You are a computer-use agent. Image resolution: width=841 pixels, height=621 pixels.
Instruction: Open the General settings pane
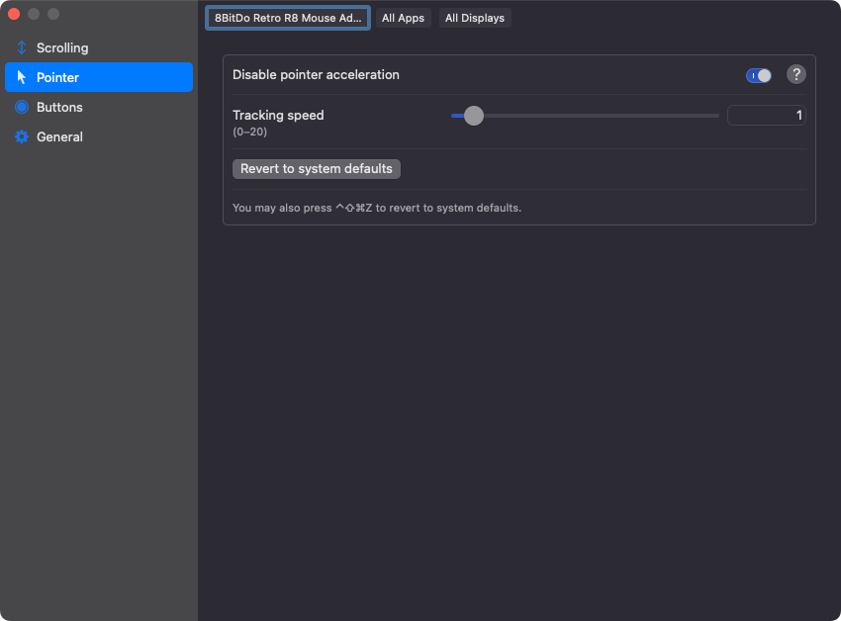click(99, 136)
